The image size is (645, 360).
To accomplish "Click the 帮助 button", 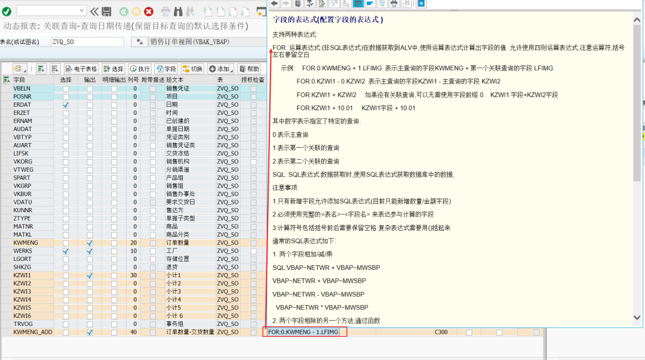I will click(x=249, y=69).
